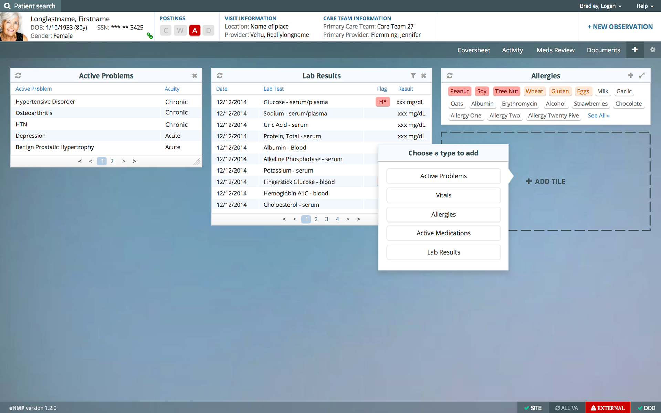Go to page 3 of Lab Results
661x413 pixels.
coord(326,219)
